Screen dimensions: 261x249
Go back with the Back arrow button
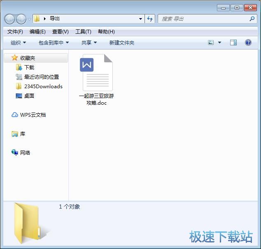pos(9,19)
